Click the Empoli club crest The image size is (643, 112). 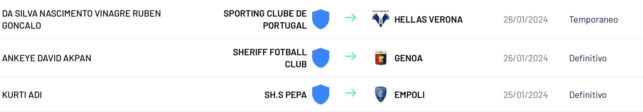point(381,94)
